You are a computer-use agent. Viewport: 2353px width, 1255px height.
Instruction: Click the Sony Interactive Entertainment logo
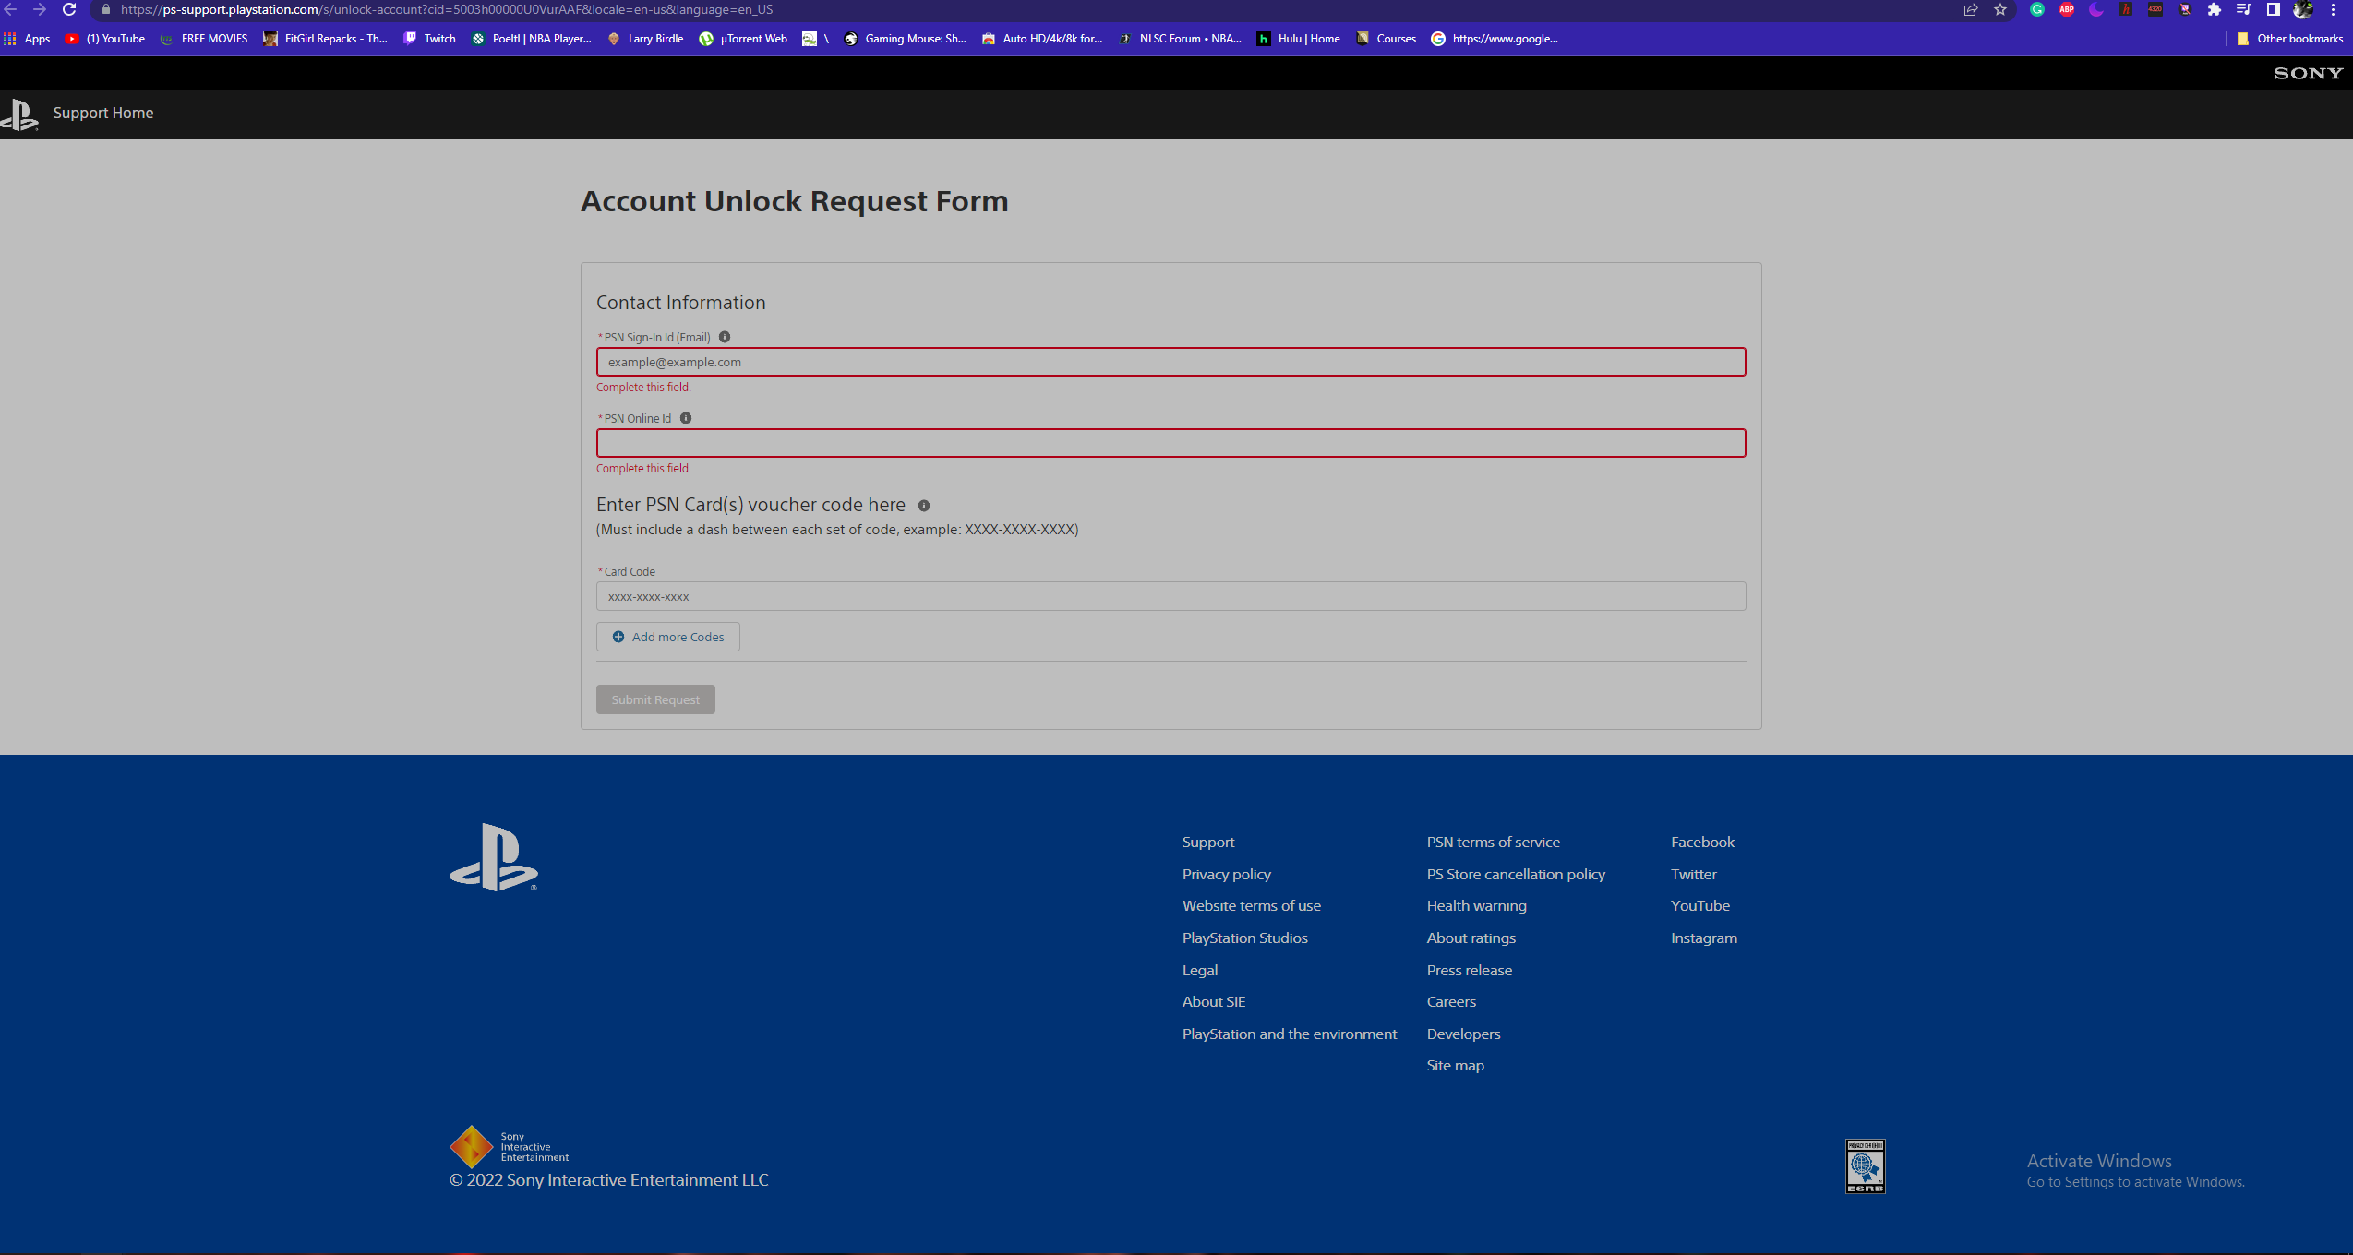coord(509,1146)
